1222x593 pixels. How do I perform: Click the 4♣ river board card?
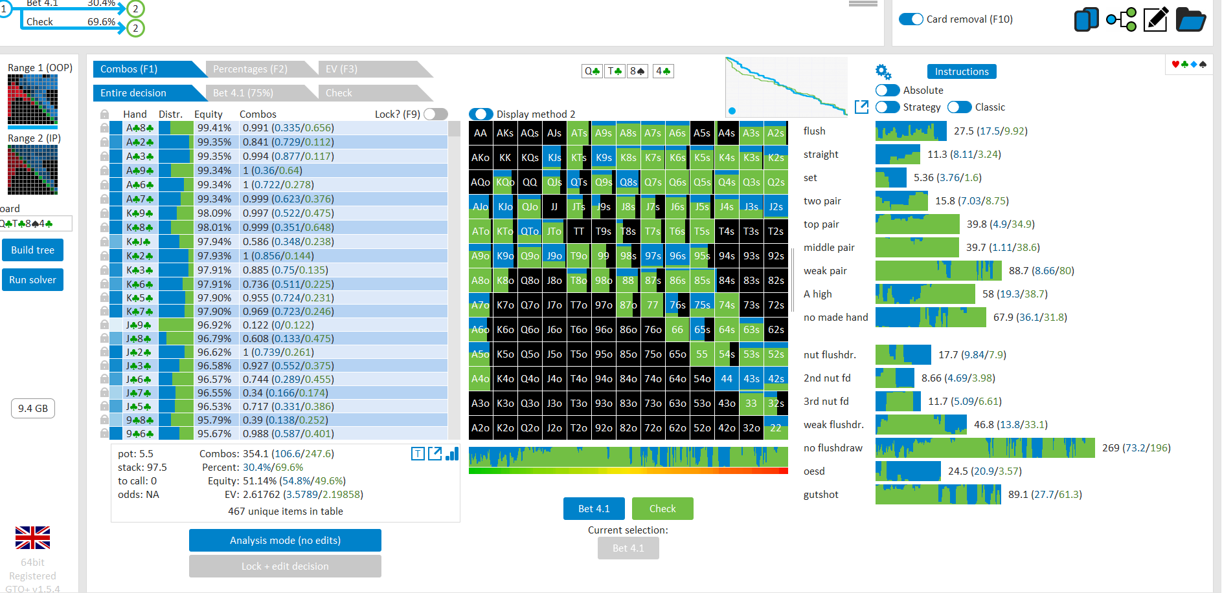tap(663, 71)
